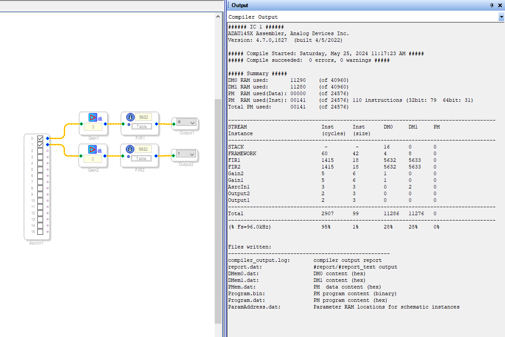Edit the Gain2 value field showing 3
Image resolution: width=505 pixels, height=337 pixels.
tap(93, 159)
